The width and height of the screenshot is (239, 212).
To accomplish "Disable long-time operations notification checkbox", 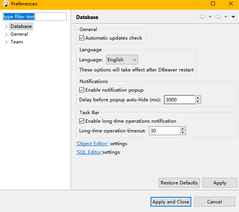I will (x=81, y=121).
